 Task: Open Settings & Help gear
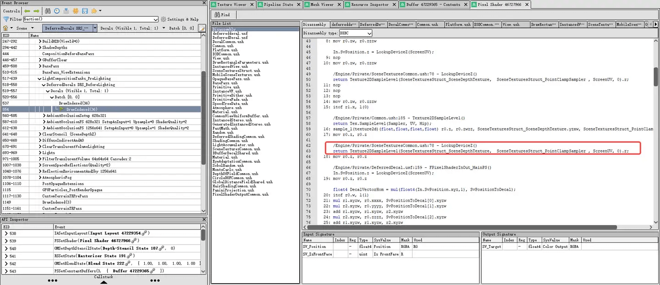(180, 19)
